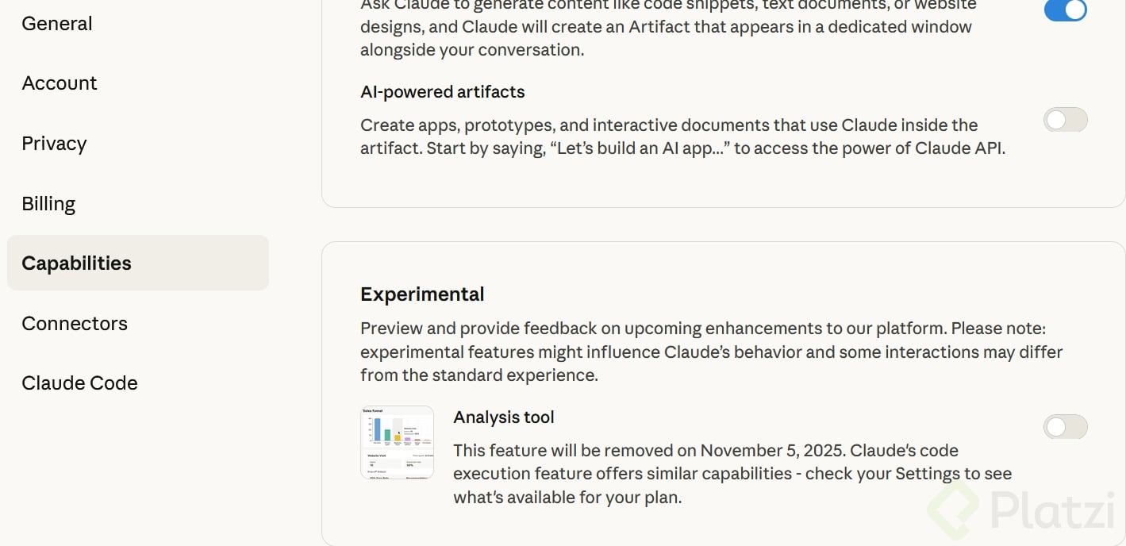Click the Experimental preview description paragraph
Image resolution: width=1126 pixels, height=546 pixels.
click(x=711, y=352)
